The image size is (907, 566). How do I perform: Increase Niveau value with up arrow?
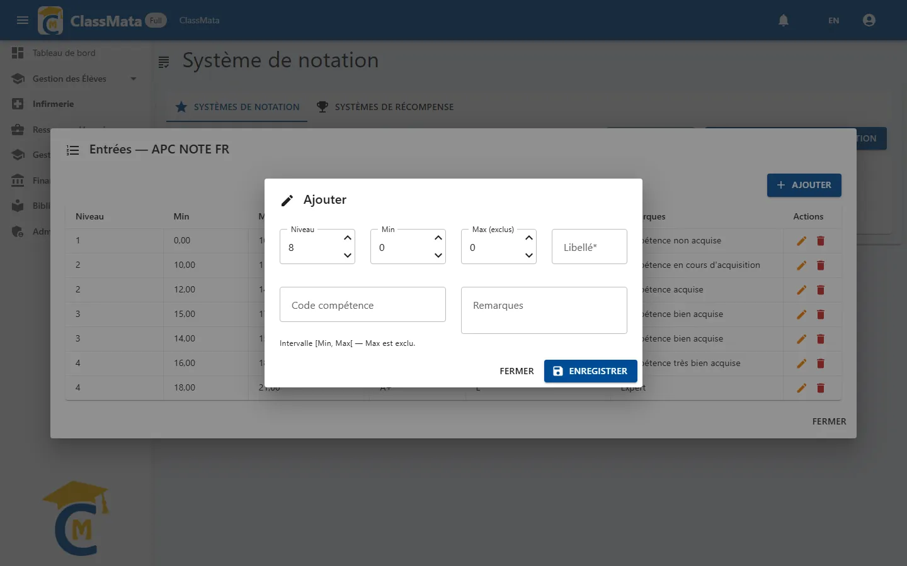coord(348,238)
